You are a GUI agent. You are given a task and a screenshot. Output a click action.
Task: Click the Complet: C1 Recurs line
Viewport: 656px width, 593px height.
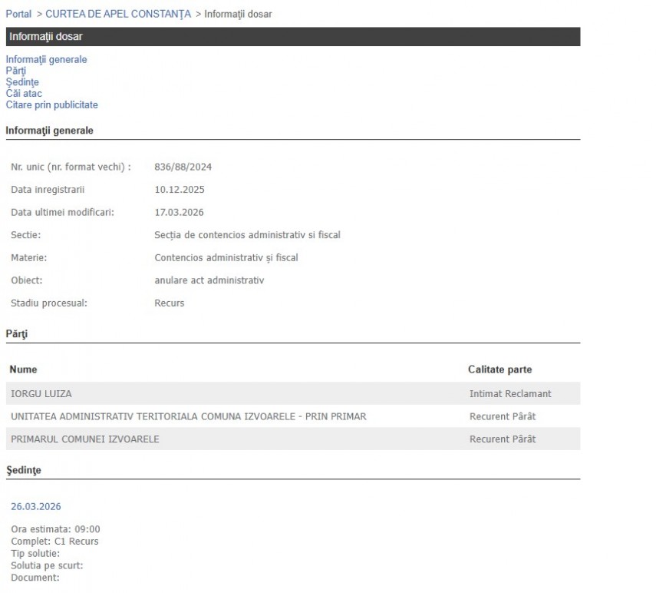click(x=54, y=542)
